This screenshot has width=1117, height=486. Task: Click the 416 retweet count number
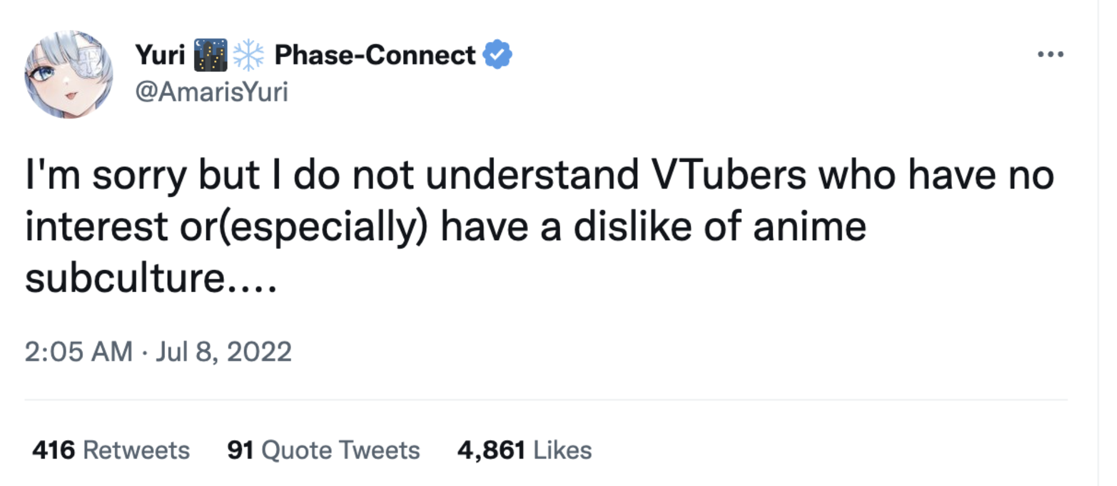click(x=54, y=450)
